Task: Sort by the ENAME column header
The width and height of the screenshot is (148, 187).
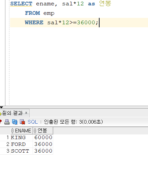Action: click(x=22, y=131)
